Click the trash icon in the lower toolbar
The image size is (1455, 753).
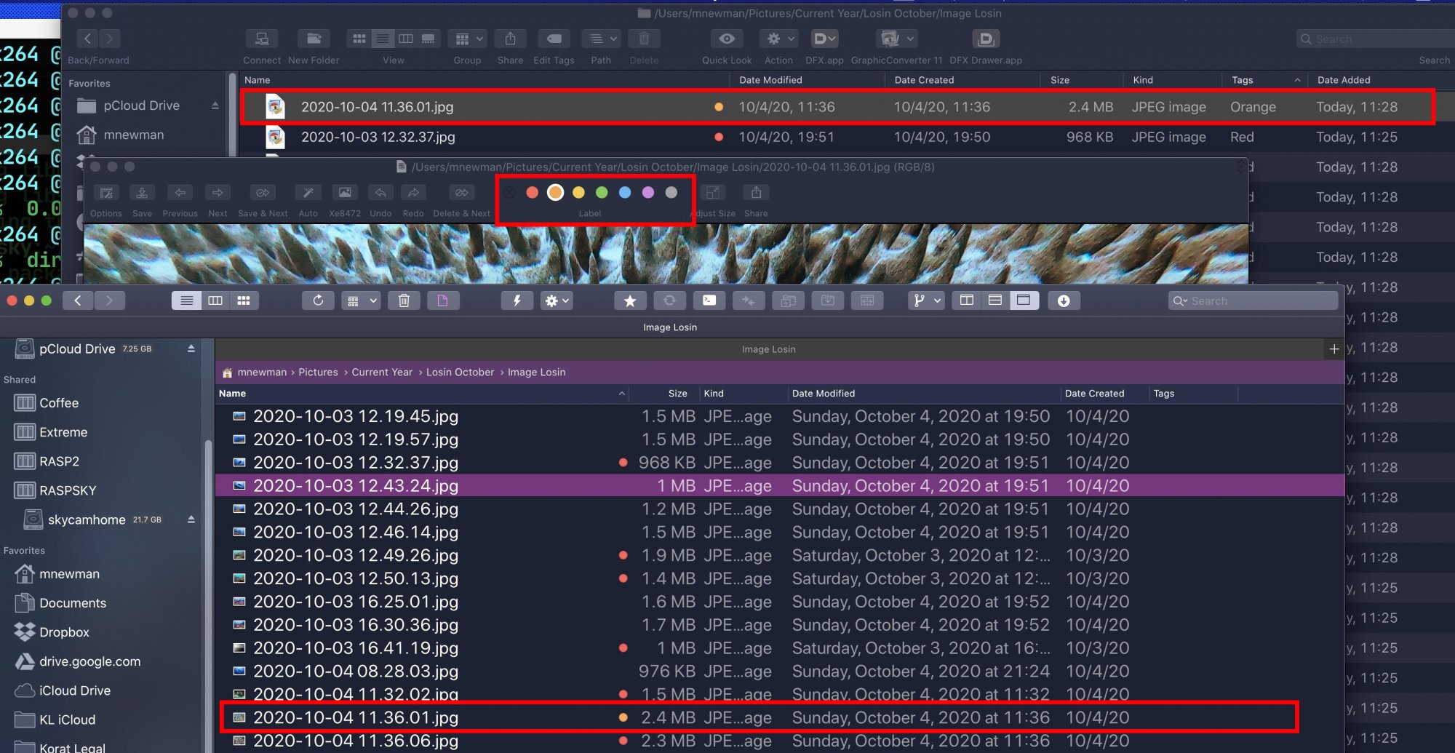pyautogui.click(x=404, y=300)
